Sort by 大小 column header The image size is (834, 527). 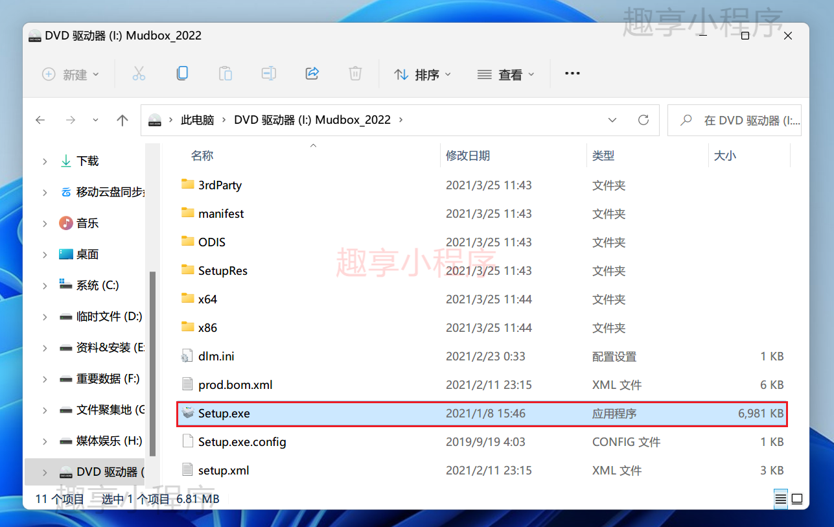point(724,156)
